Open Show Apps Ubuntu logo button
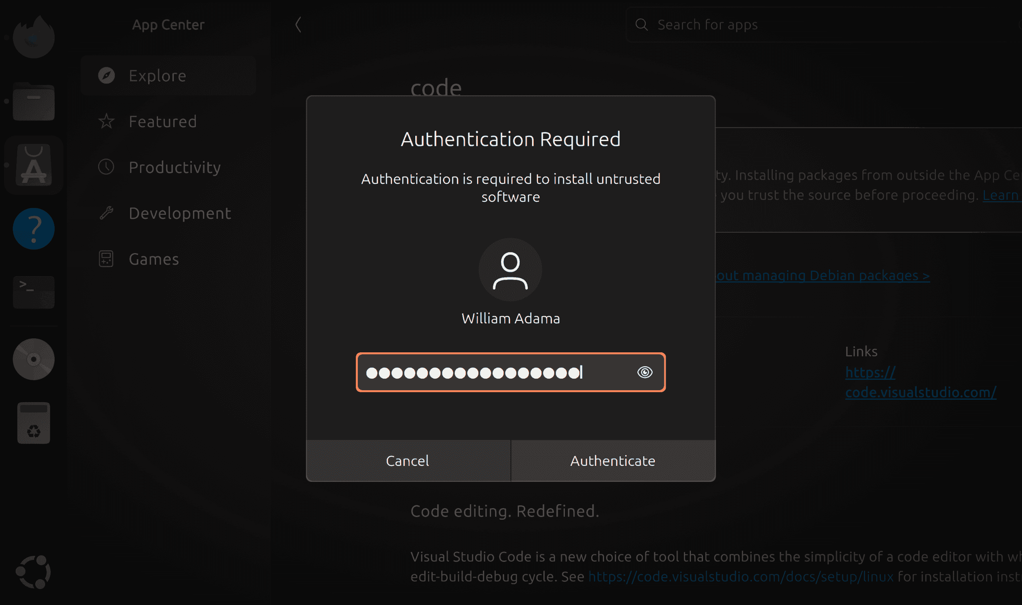This screenshot has width=1022, height=605. (x=34, y=572)
